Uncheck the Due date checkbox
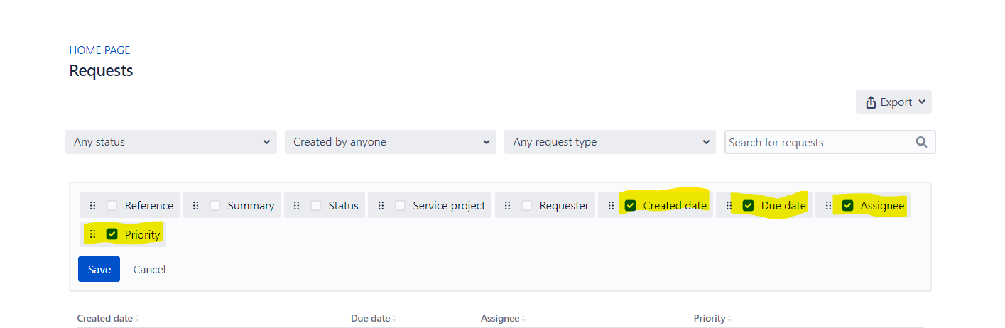Image resolution: width=1005 pixels, height=328 pixels. tap(748, 206)
